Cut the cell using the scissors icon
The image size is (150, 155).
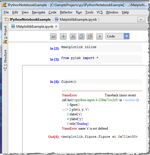click(73, 36)
